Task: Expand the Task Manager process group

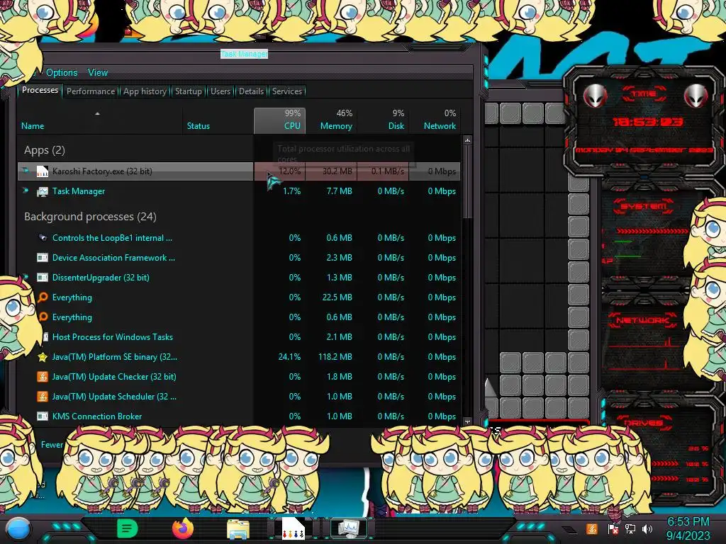Action: [25, 190]
